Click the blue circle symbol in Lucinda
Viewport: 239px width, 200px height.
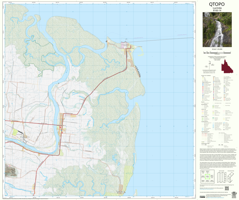pyautogui.click(x=130, y=52)
